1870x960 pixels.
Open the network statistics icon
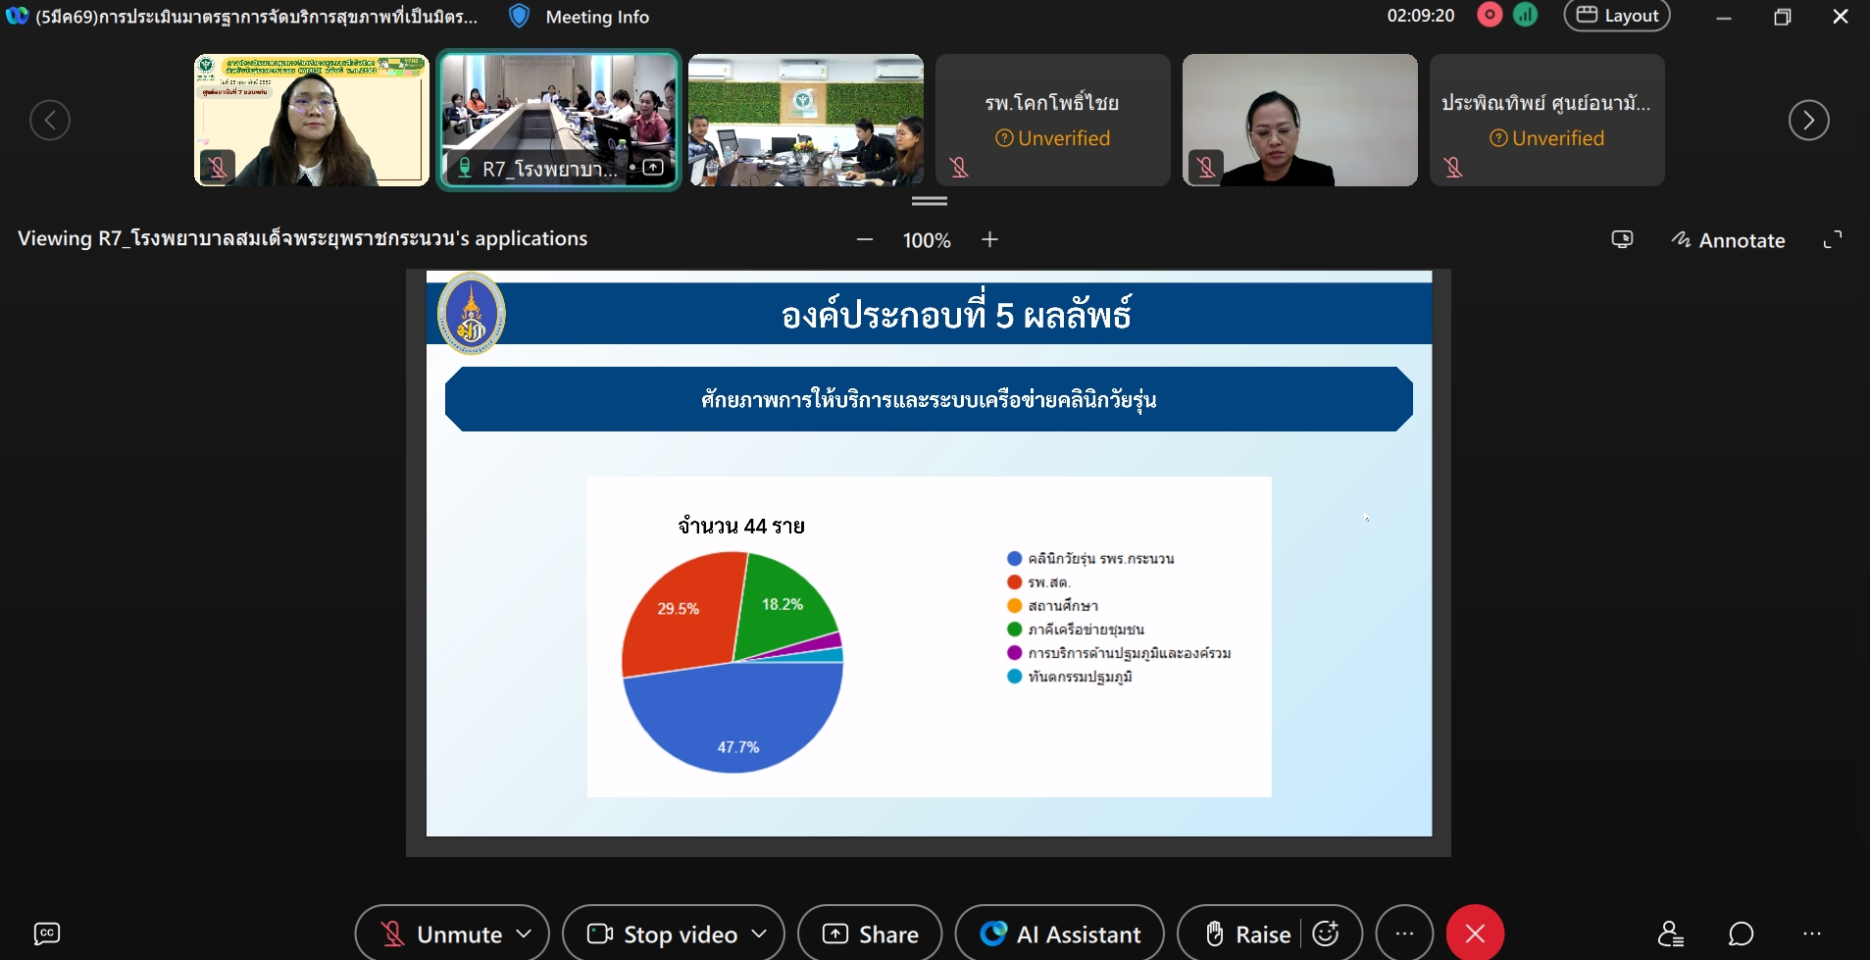[1526, 16]
